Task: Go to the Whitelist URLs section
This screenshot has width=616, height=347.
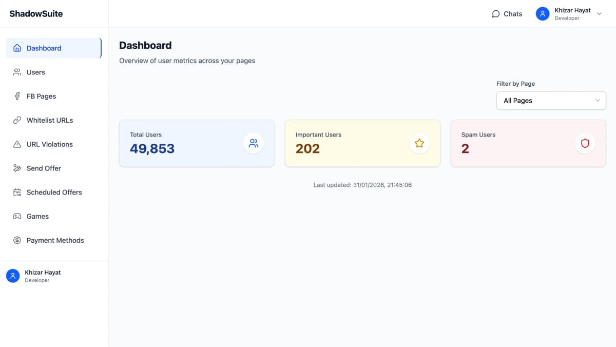Action: (x=50, y=120)
